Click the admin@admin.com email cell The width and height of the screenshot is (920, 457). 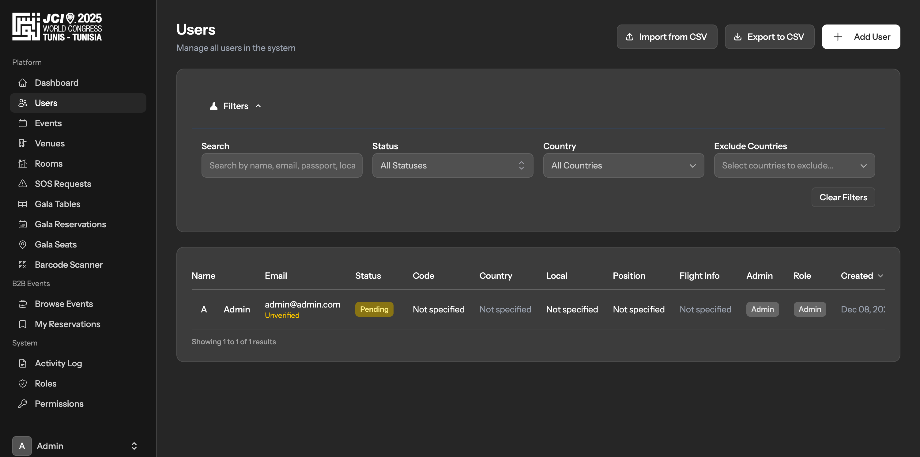303,304
